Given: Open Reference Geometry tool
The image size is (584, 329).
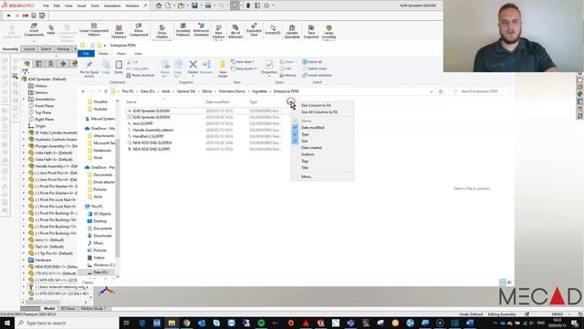Looking at the screenshot, I should pos(201,30).
